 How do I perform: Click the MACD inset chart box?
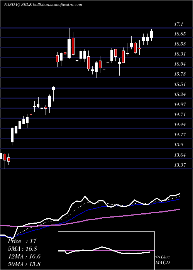(x=106, y=251)
